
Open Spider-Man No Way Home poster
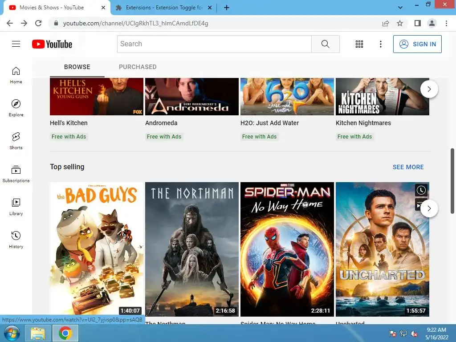click(287, 249)
